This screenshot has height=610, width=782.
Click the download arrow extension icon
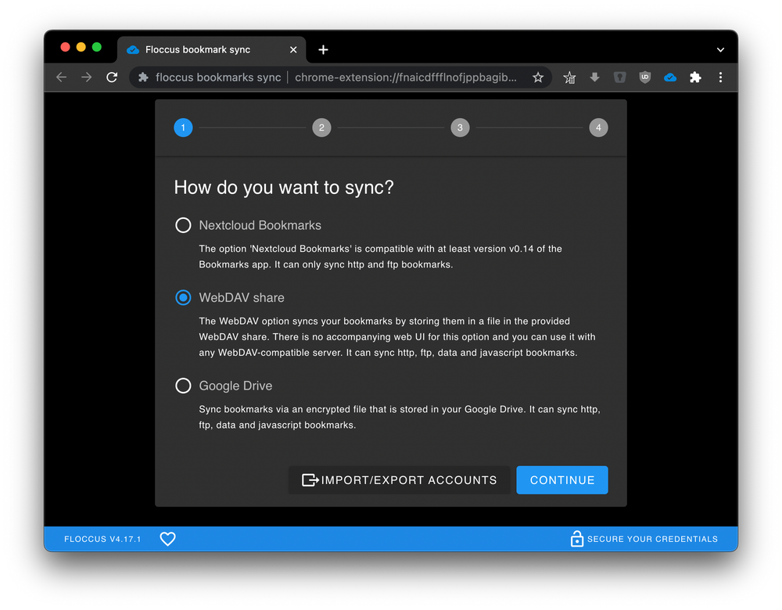pyautogui.click(x=594, y=77)
